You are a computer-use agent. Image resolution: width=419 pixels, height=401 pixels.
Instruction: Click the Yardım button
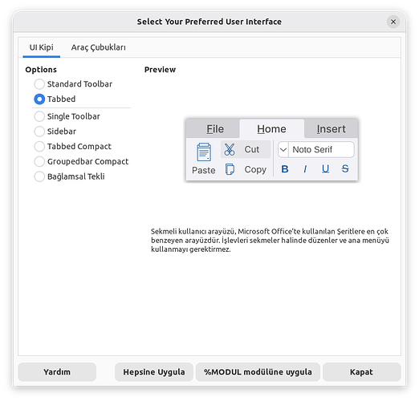point(57,372)
